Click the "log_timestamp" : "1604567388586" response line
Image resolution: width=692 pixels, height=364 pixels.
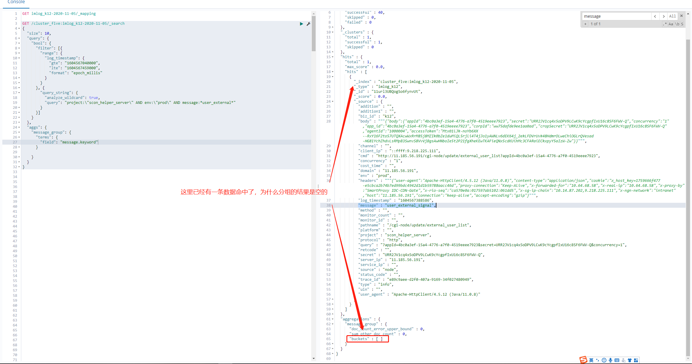tap(396, 200)
